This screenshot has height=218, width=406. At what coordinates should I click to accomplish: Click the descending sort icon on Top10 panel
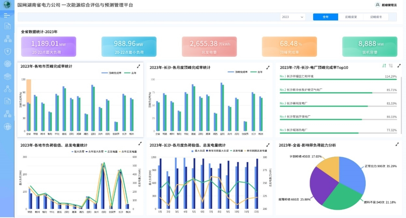(x=391, y=66)
